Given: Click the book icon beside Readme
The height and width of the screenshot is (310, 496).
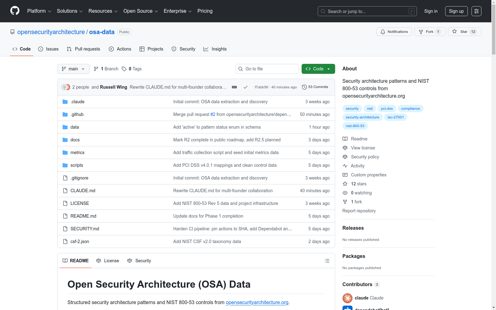Looking at the screenshot, I should (345, 139).
